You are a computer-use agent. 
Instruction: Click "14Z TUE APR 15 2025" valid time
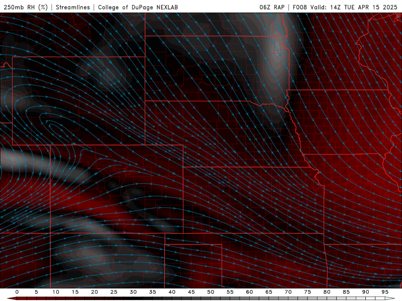363,7
